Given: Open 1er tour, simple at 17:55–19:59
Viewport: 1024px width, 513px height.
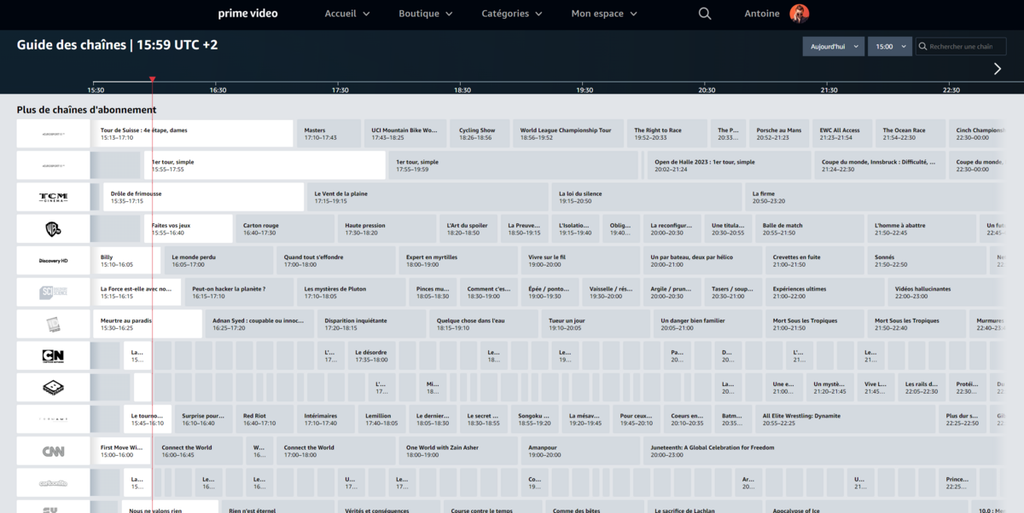Looking at the screenshot, I should (x=514, y=165).
